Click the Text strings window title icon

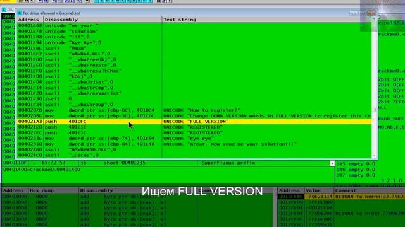point(20,13)
